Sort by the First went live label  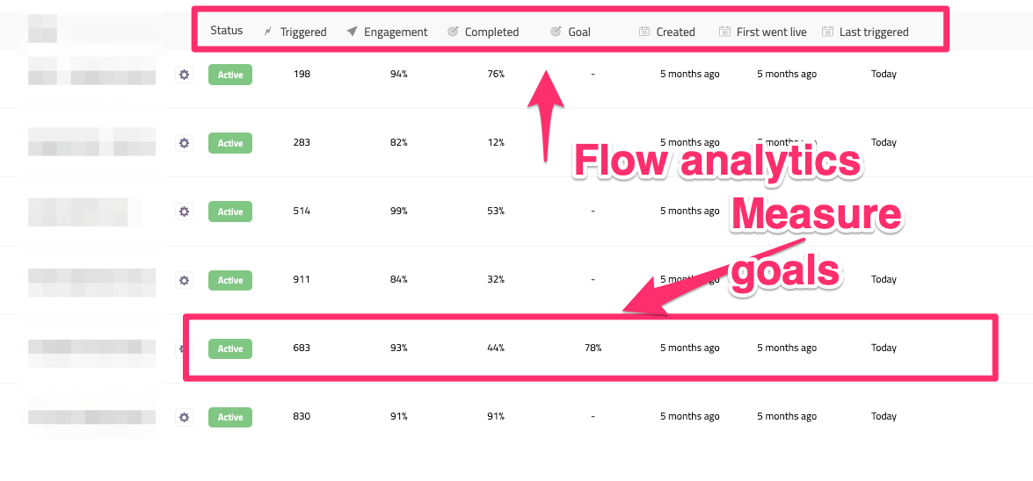[771, 32]
